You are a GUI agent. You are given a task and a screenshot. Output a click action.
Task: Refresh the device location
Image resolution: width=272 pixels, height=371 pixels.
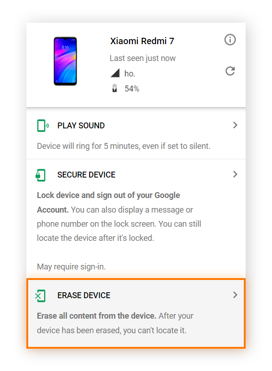click(x=230, y=71)
